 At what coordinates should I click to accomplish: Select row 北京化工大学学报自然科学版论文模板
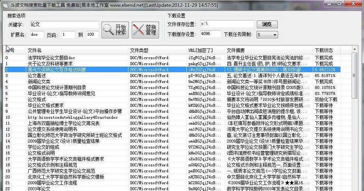[172, 177]
